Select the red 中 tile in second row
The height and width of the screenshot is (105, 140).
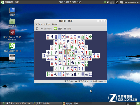[76, 42]
